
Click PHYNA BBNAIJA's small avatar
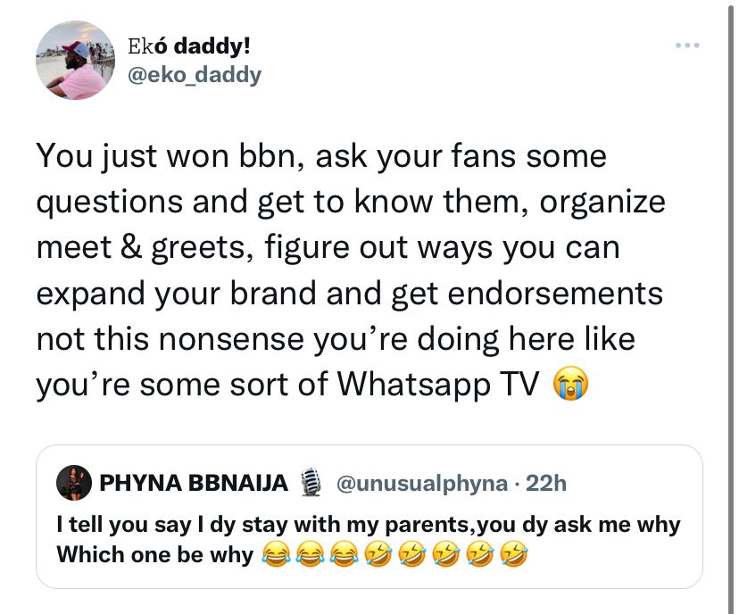[74, 483]
